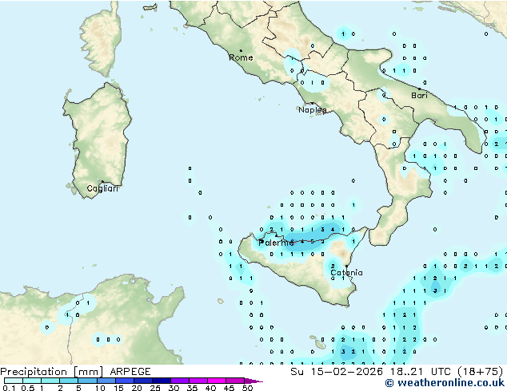Click the legend value 50 label

[x=247, y=388]
